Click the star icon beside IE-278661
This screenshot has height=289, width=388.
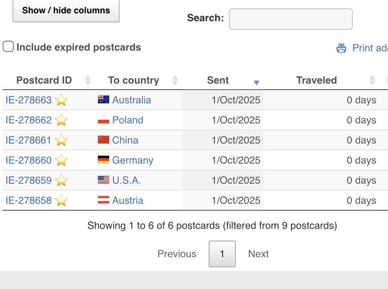click(61, 140)
